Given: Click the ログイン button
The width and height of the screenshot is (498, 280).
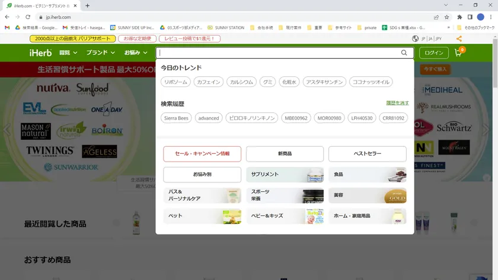Looking at the screenshot, I should click(x=433, y=53).
